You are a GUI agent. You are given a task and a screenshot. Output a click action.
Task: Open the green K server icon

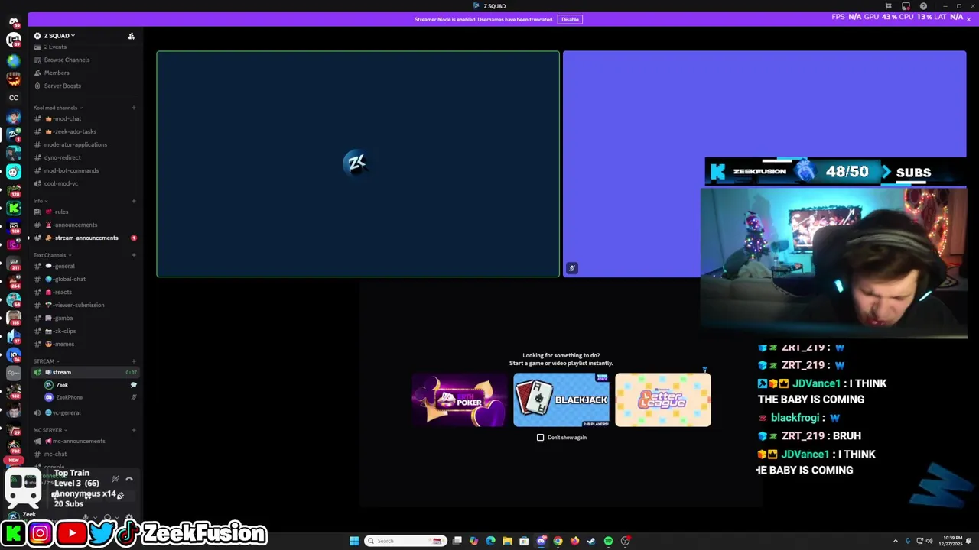pyautogui.click(x=14, y=208)
